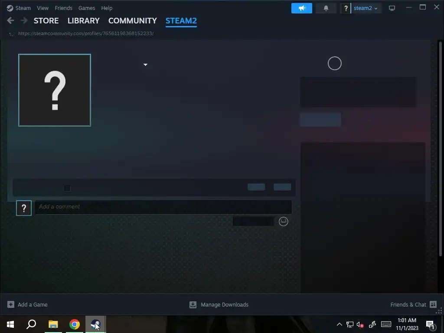Screen dimensions: 444x333
Task: Click the Steam logo icon in menu bar
Action: (10, 8)
